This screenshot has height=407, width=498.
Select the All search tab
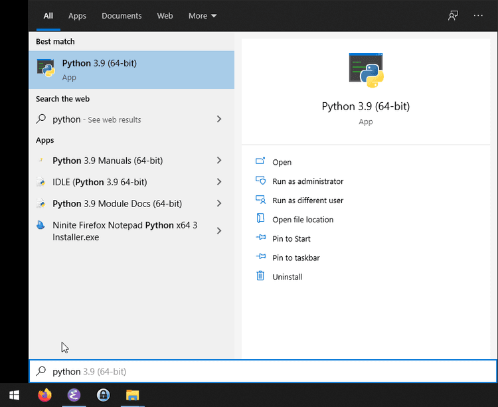coord(48,16)
